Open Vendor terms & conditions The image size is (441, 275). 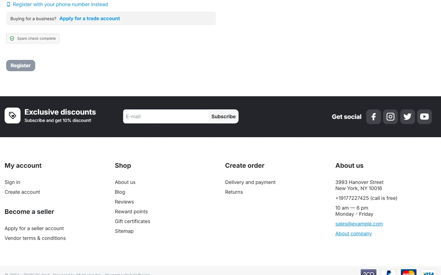35,238
